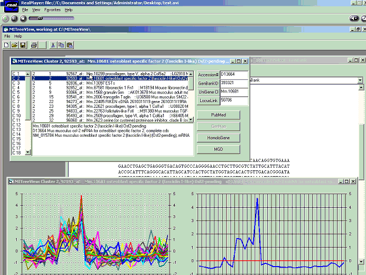This screenshot has height=275, width=366.
Task: Open RealPlayer Favorites menu
Action: [x=53, y=10]
